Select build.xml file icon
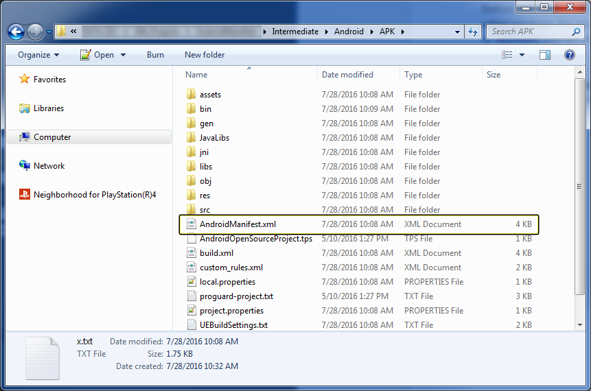Viewport: 591px width, 391px height. tap(192, 252)
